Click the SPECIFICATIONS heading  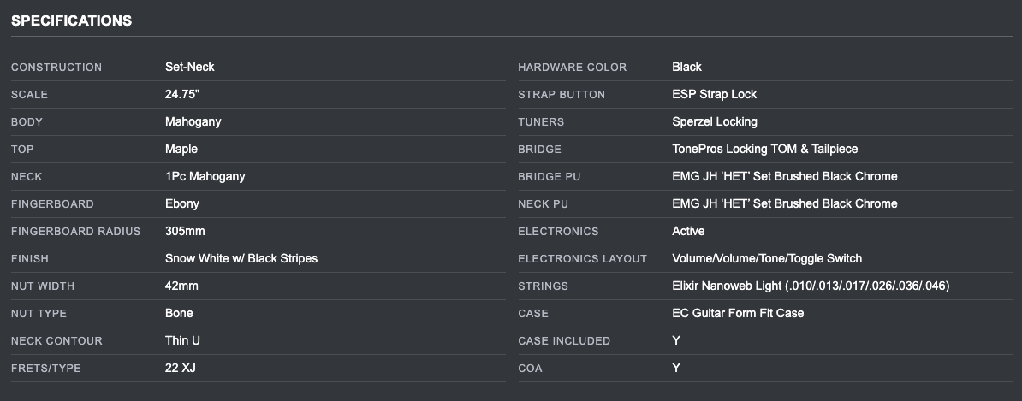[x=71, y=21]
